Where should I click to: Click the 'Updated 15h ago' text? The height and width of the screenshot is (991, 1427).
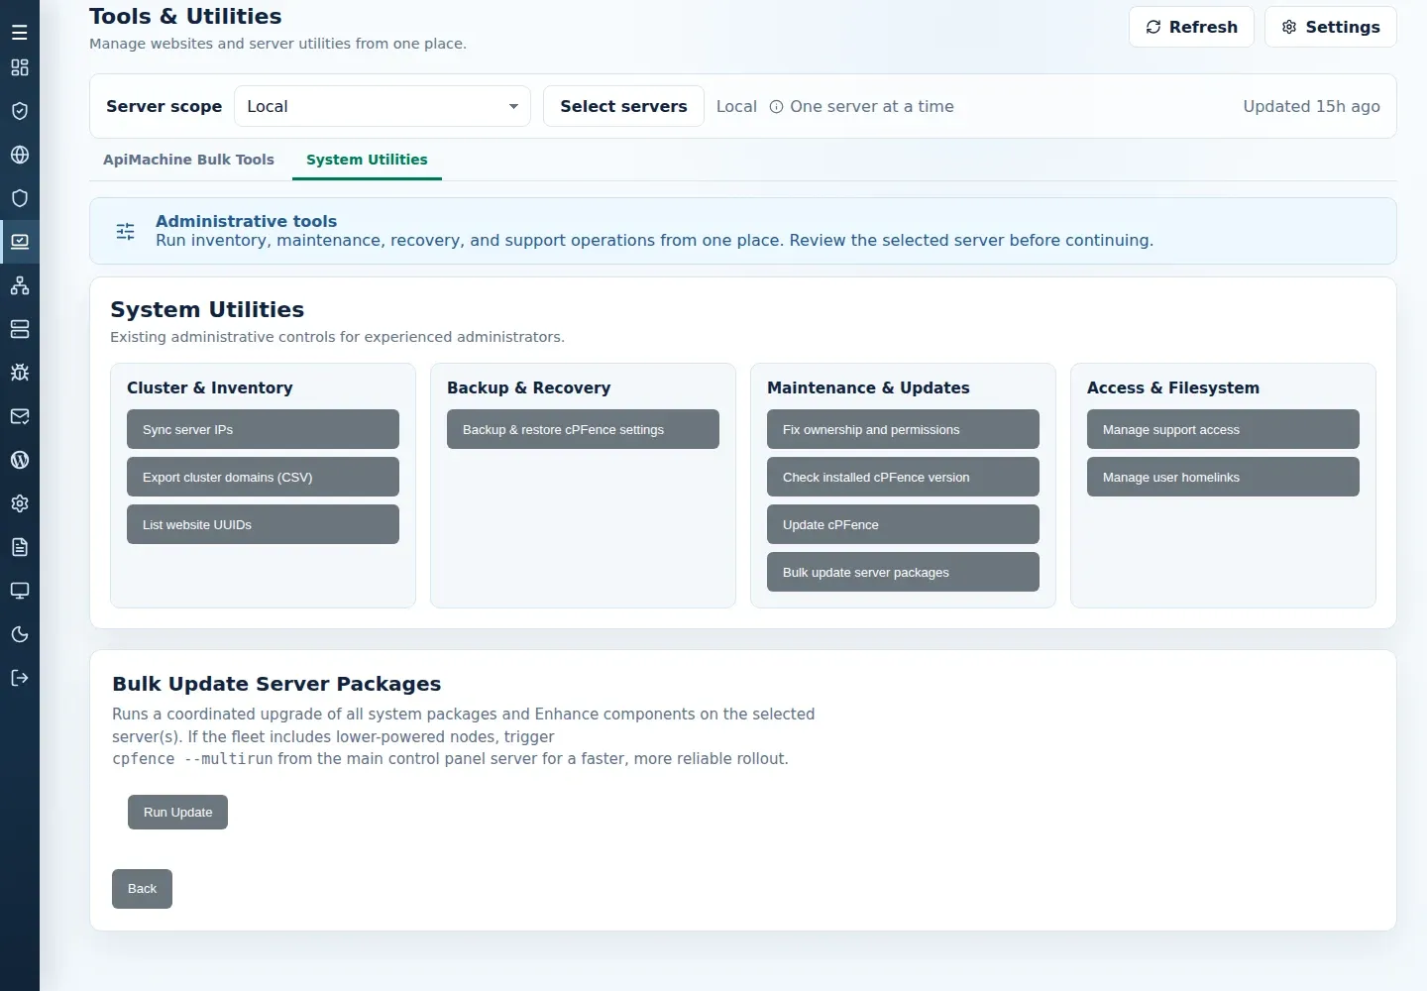(1311, 106)
